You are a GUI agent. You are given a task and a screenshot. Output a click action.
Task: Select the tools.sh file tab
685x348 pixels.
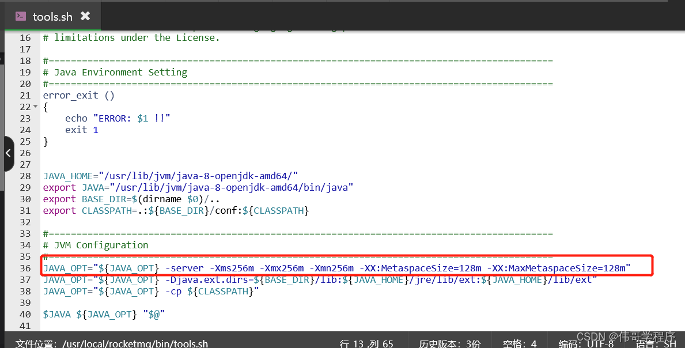(x=53, y=16)
